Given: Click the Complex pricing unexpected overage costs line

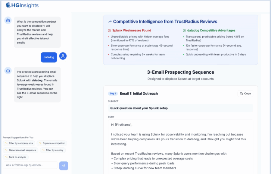Looking at the screenshot, I should pyautogui.click(x=152, y=158).
